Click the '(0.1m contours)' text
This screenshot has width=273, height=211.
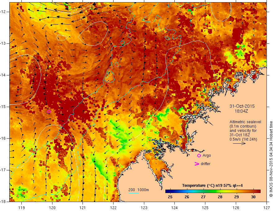point(243,126)
